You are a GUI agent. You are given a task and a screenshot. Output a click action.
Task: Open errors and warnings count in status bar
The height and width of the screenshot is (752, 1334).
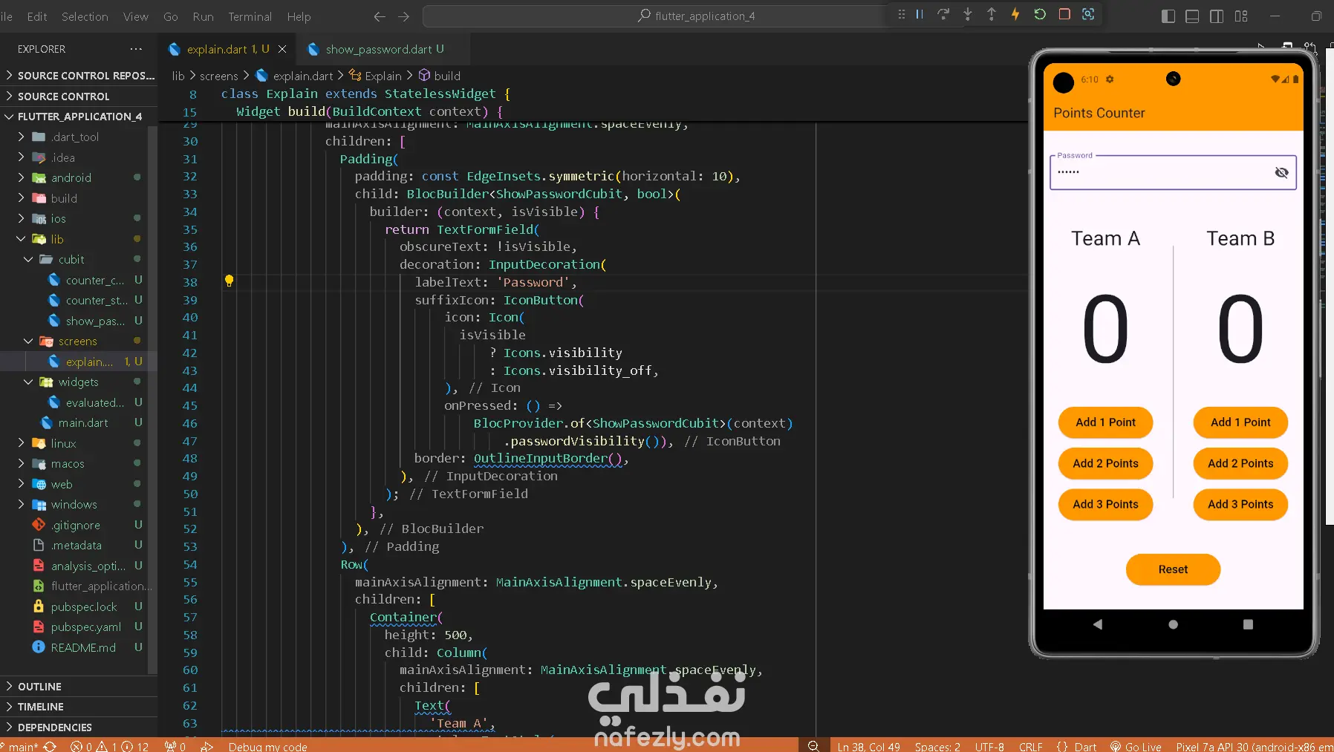coord(109,746)
